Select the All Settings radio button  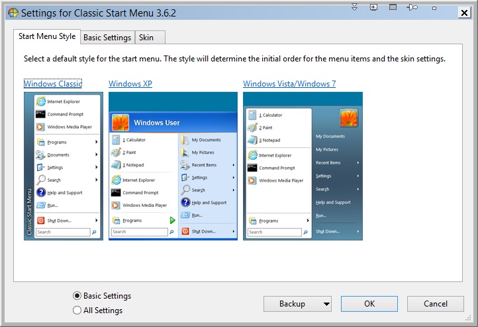click(77, 310)
